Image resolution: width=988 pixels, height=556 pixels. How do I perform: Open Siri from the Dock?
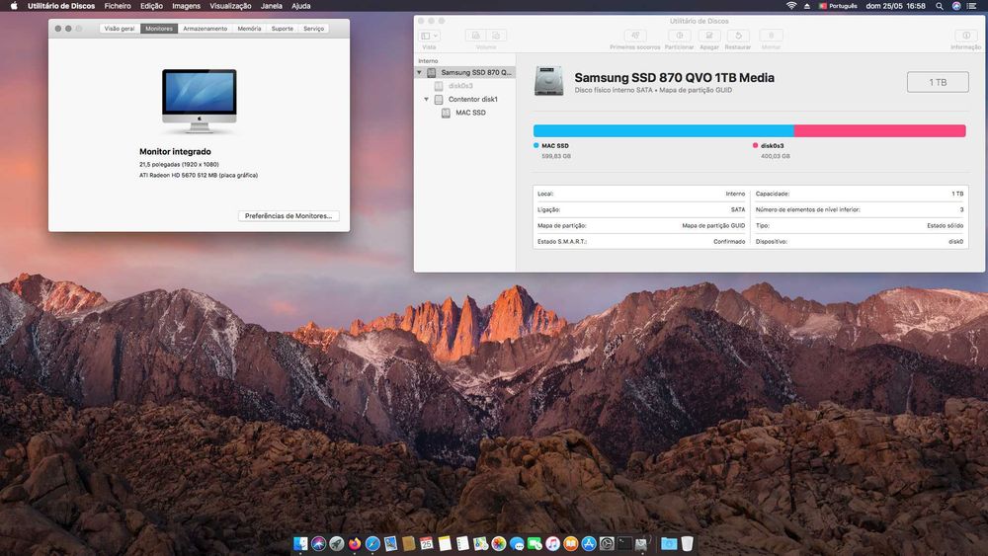(319, 543)
